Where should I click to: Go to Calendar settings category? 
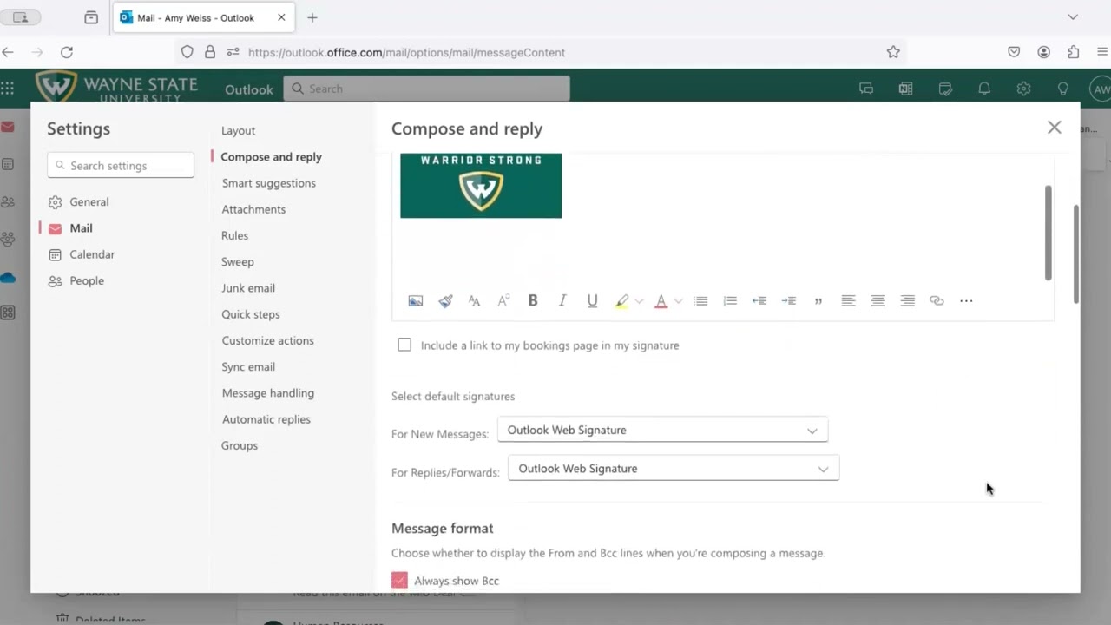click(x=81, y=254)
